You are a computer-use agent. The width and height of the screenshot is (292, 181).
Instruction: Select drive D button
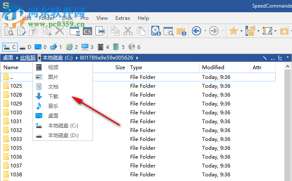(25, 47)
